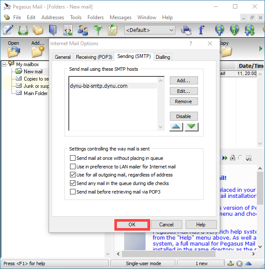Image resolution: width=265 pixels, height=269 pixels.
Task: Click the Edit... SMTP host button
Action: pos(183,91)
